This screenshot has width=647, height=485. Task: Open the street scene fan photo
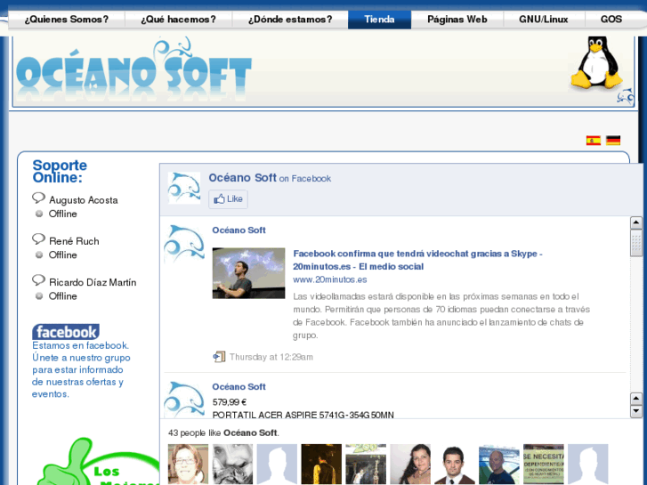tap(366, 464)
